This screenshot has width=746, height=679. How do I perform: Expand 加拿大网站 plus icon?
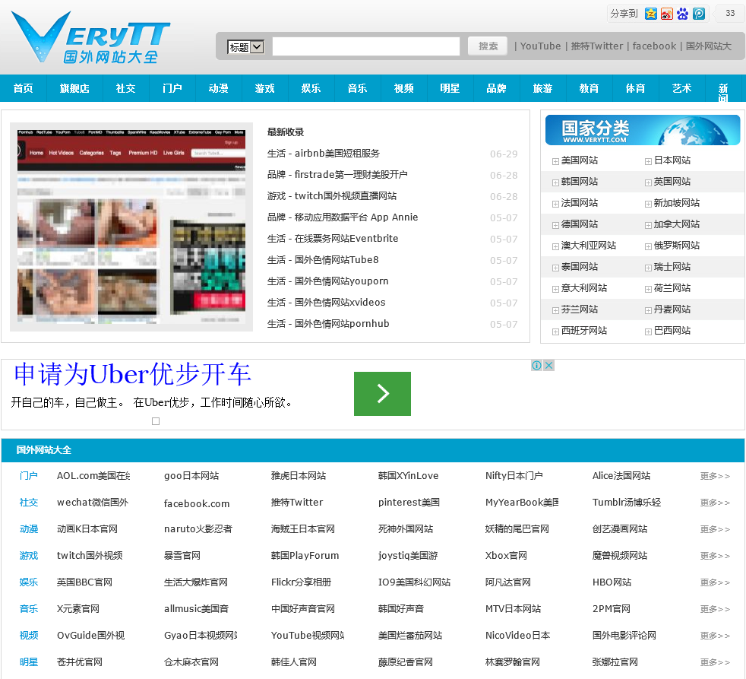pyautogui.click(x=648, y=225)
